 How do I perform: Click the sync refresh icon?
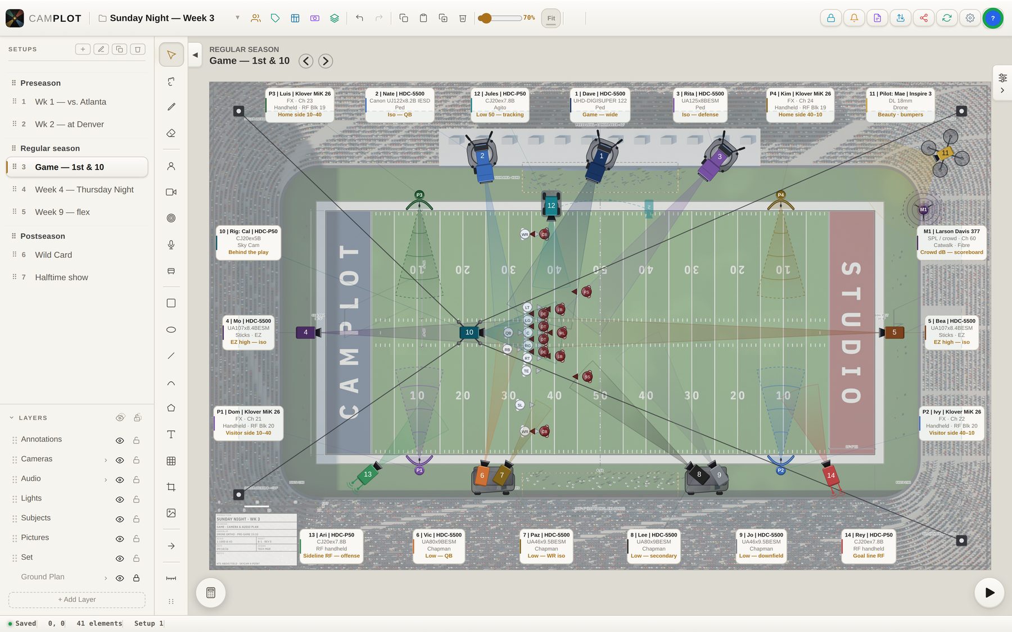pyautogui.click(x=947, y=18)
